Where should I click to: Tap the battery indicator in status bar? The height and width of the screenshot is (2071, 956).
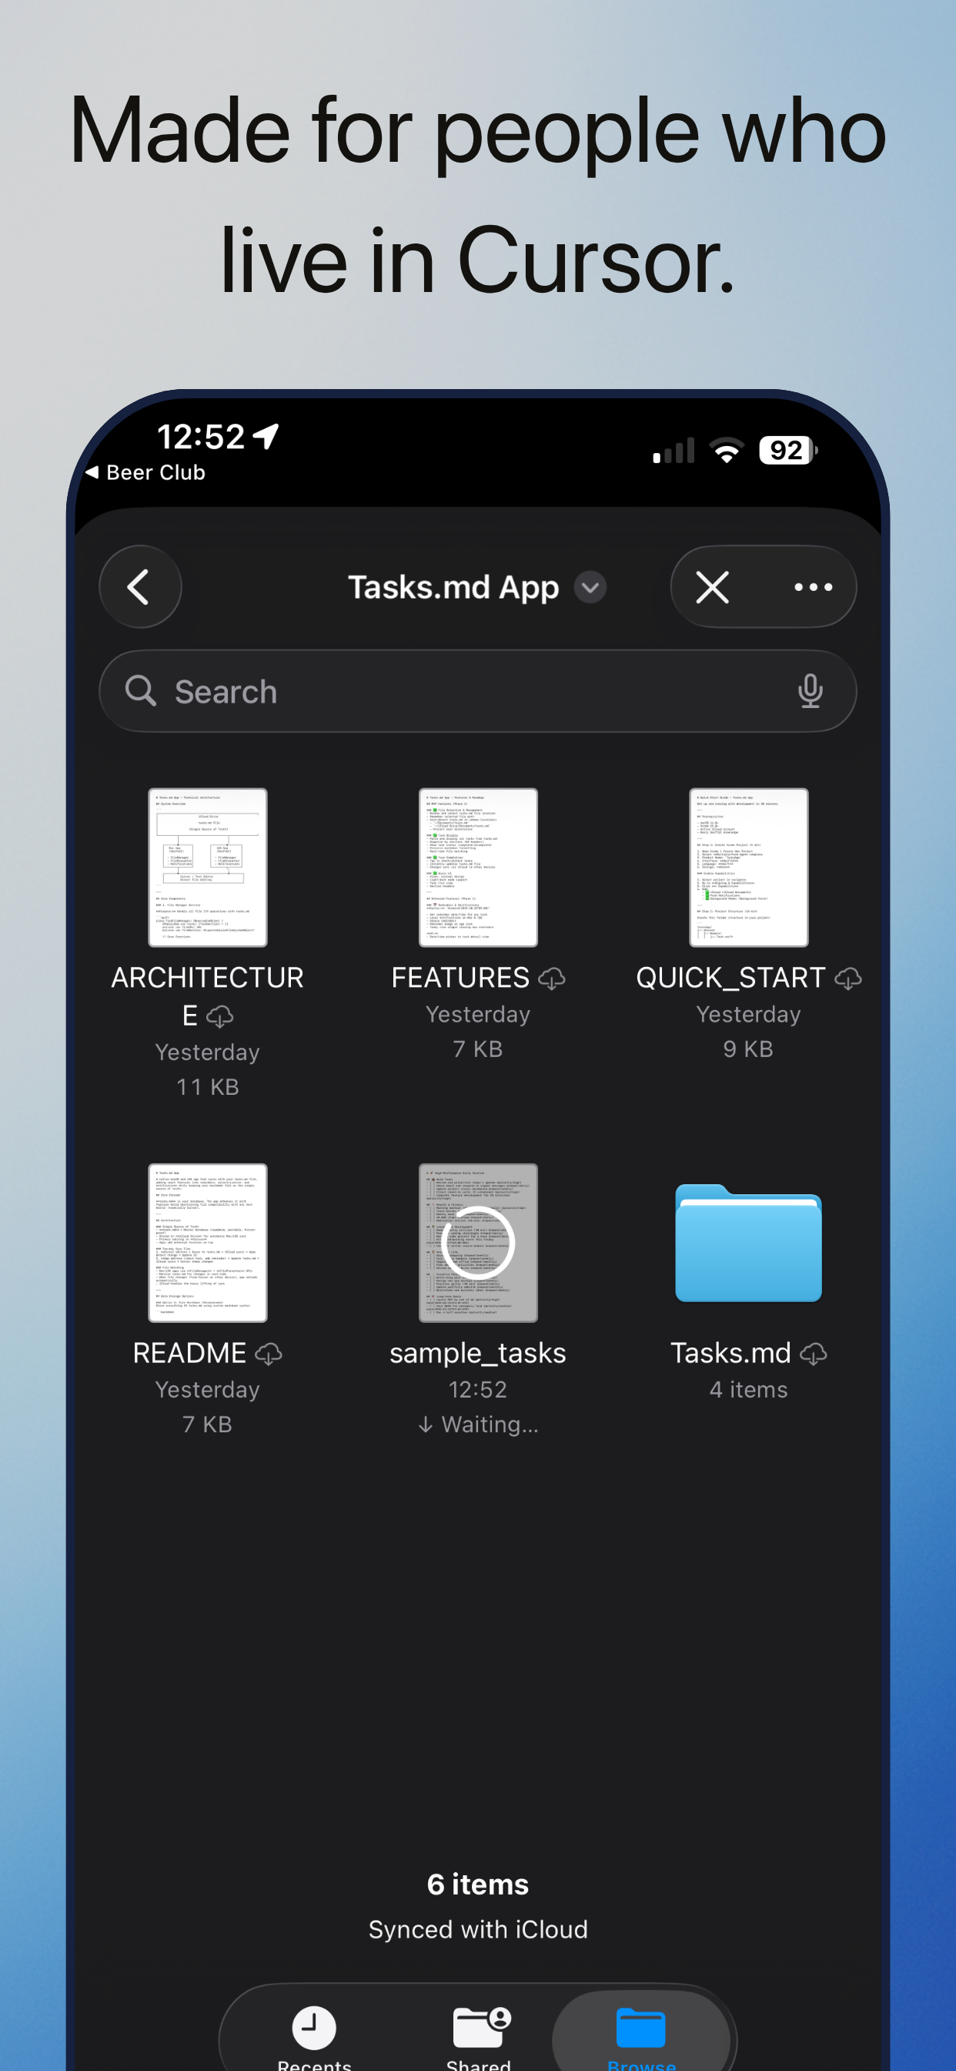pos(789,450)
